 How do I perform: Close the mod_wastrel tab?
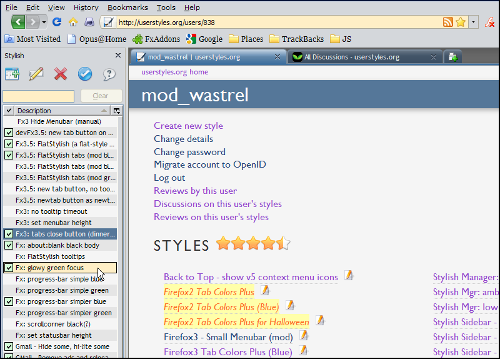pos(277,57)
